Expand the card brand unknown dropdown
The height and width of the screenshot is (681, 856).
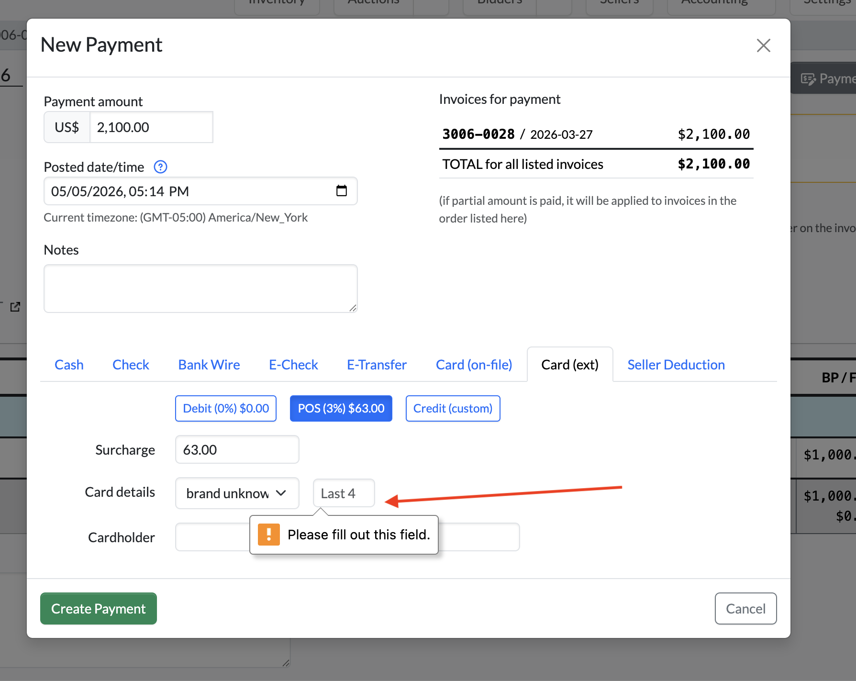[x=237, y=493]
